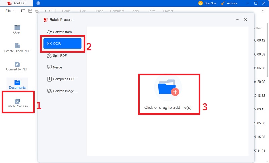The height and width of the screenshot is (163, 269).
Task: Click the Activate button
Action: click(229, 3)
